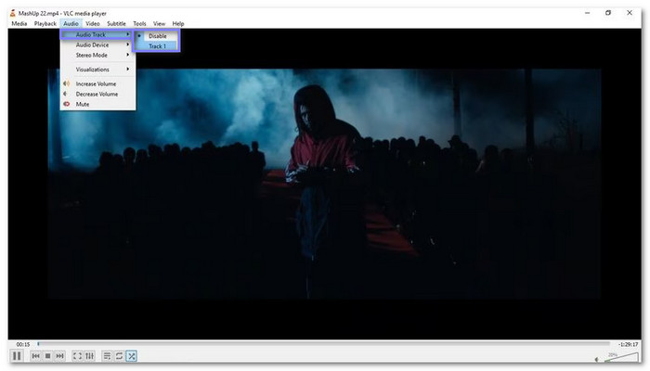This screenshot has height=371, width=650.
Task: Select Mute in the Audio menu
Action: coord(97,104)
